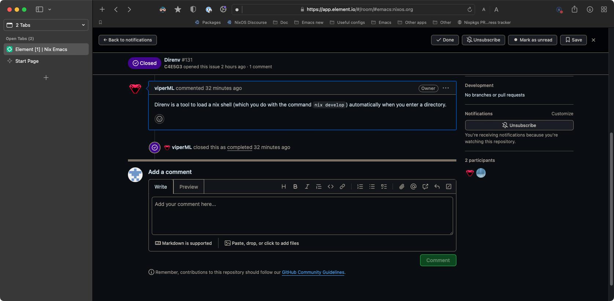Expand the Doc bookmarks folder
This screenshot has height=301, width=614.
tap(280, 22)
